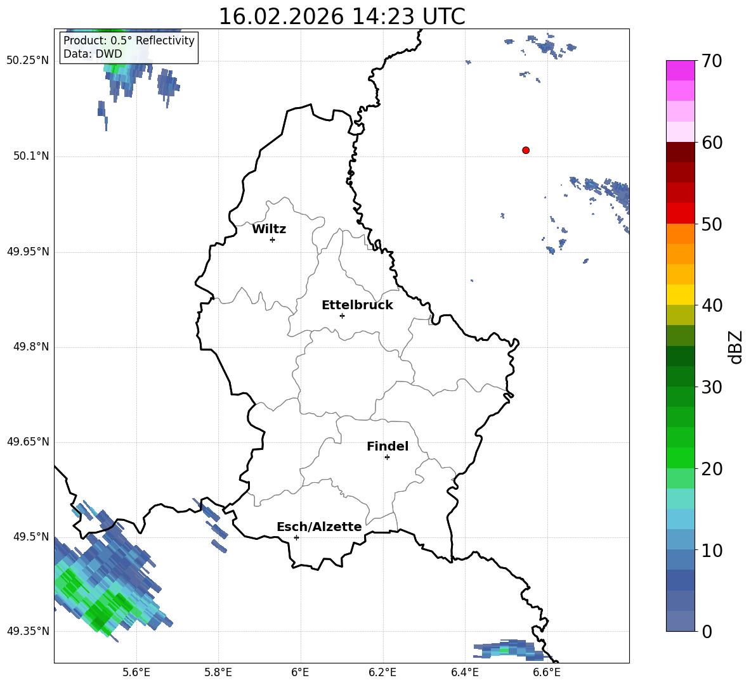751x685 pixels.
Task: Click the 6.4°E longitude label
Action: tap(464, 672)
